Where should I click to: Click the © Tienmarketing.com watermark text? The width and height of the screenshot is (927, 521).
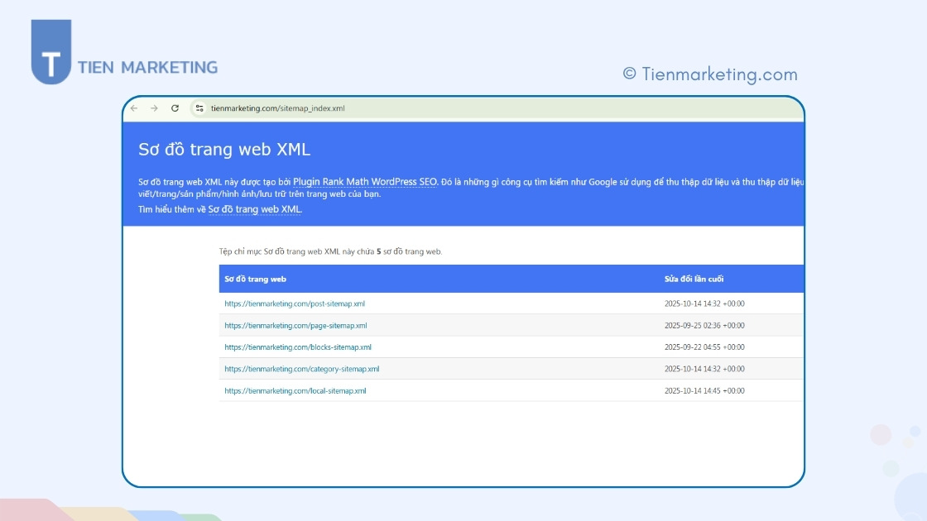[x=710, y=74]
